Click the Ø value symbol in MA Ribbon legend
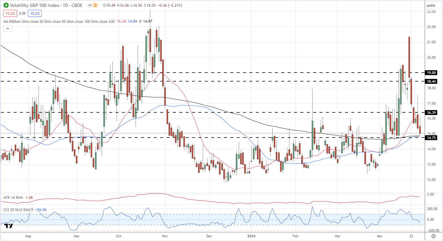Image resolution: width=443 pixels, height=241 pixels. (x=140, y=21)
